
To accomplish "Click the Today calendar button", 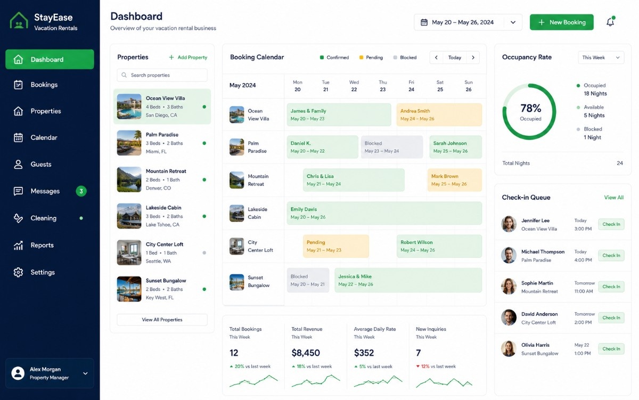I will [455, 58].
